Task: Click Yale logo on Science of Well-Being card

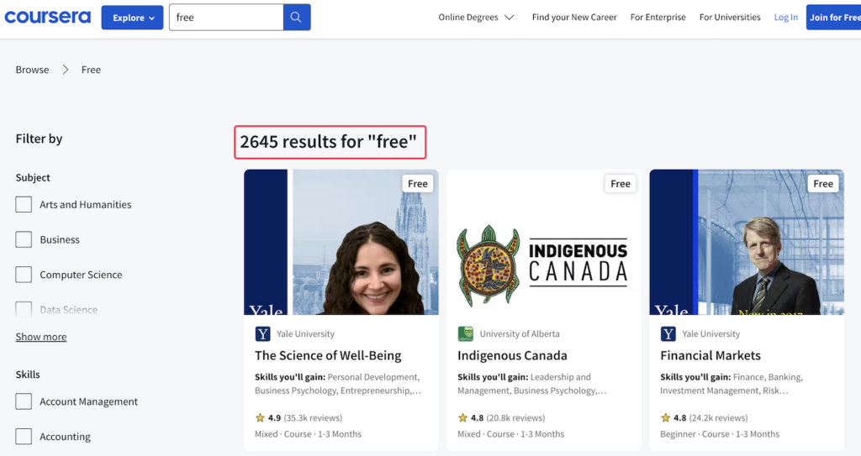Action: pos(263,333)
